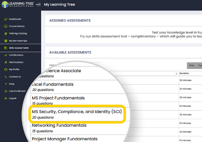Click the Contact Us phone icon
202x142 pixels.
click(x=6, y=77)
